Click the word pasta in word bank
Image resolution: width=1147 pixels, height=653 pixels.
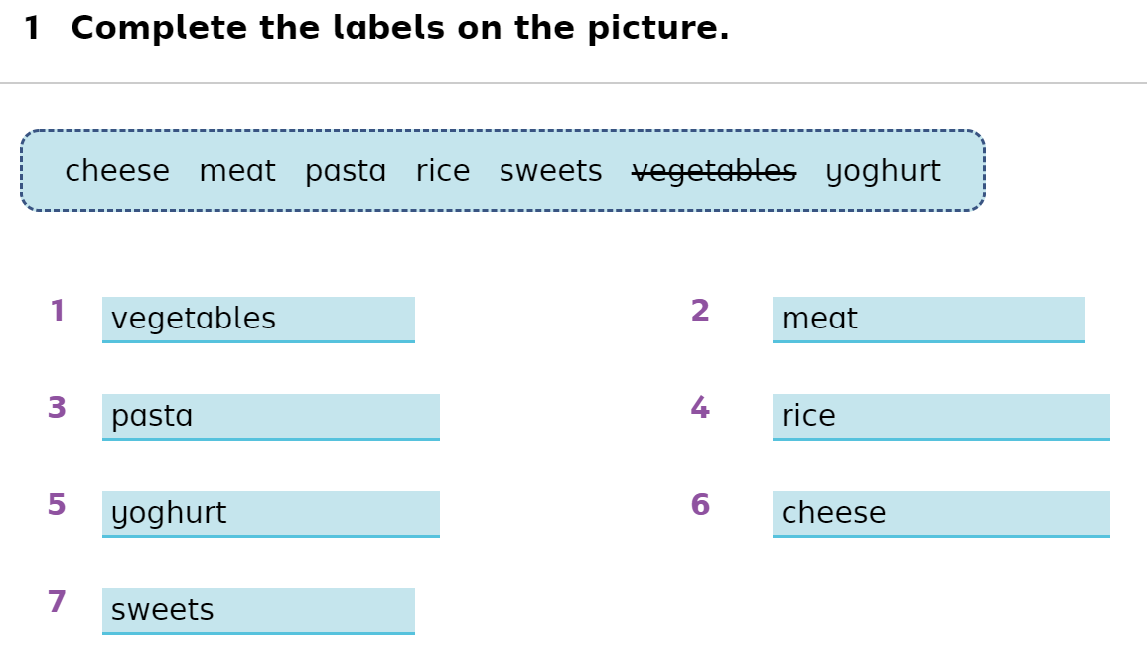point(346,172)
